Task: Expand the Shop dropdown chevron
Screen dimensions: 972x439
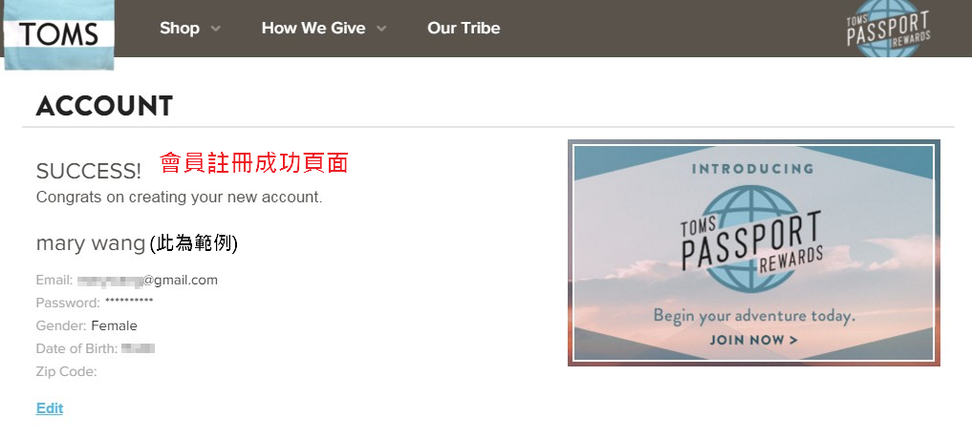Action: click(x=215, y=29)
